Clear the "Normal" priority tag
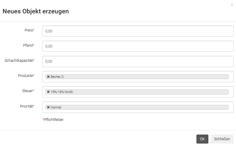Image resolution: width=236 pixels, height=145 pixels. point(48,107)
